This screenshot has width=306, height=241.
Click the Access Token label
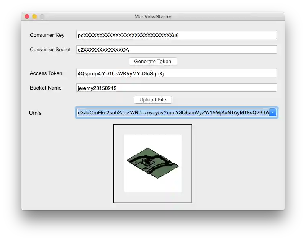[x=46, y=73]
